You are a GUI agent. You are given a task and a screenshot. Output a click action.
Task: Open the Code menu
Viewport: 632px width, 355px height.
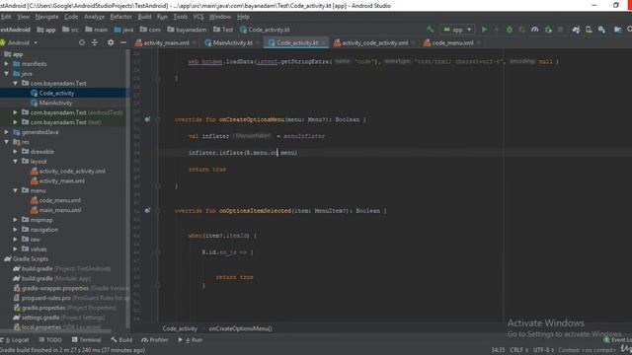point(71,17)
